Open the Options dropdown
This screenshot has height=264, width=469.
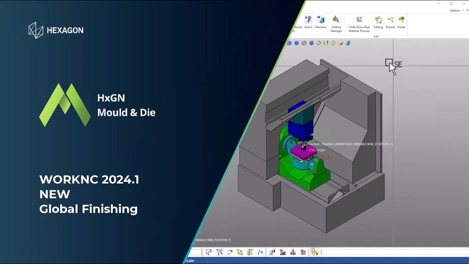click(x=457, y=11)
